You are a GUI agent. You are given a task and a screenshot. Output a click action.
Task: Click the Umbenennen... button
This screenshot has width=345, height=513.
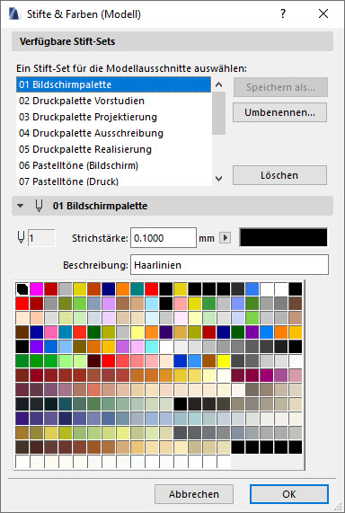[x=279, y=112]
